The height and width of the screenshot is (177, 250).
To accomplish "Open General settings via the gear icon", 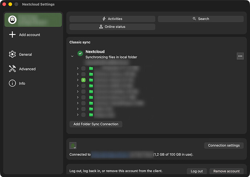I will click(12, 54).
